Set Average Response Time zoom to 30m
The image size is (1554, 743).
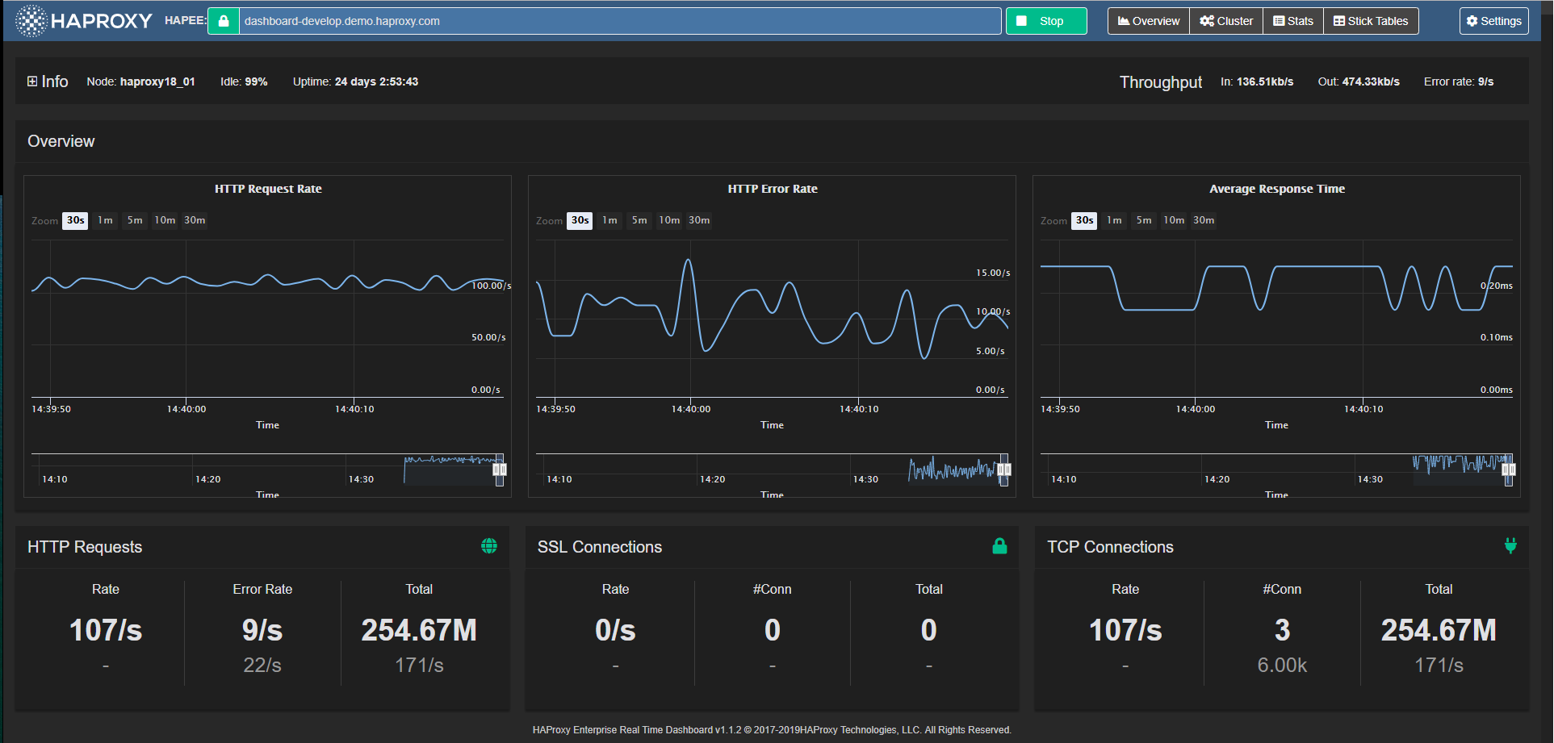pyautogui.click(x=1204, y=220)
